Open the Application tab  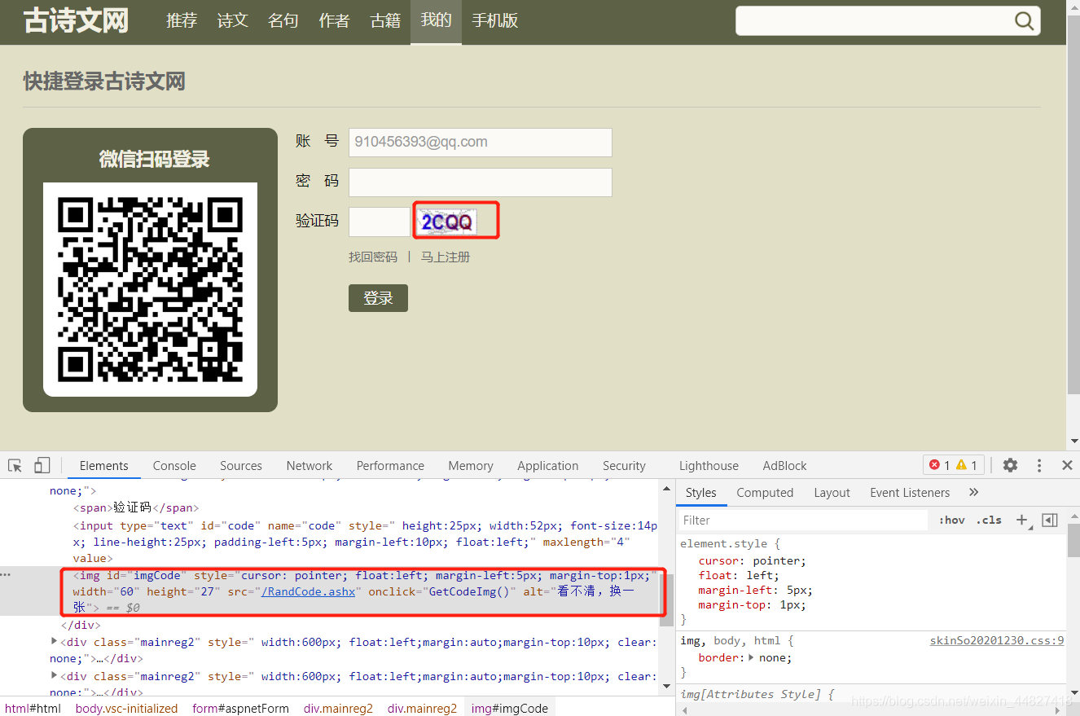[x=547, y=465]
